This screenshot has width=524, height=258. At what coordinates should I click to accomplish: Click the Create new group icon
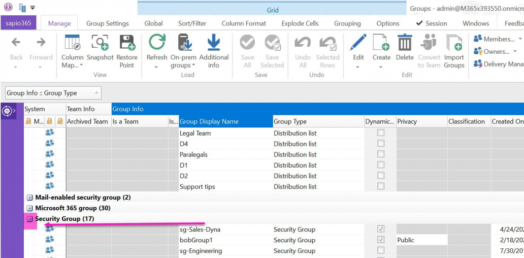381,42
